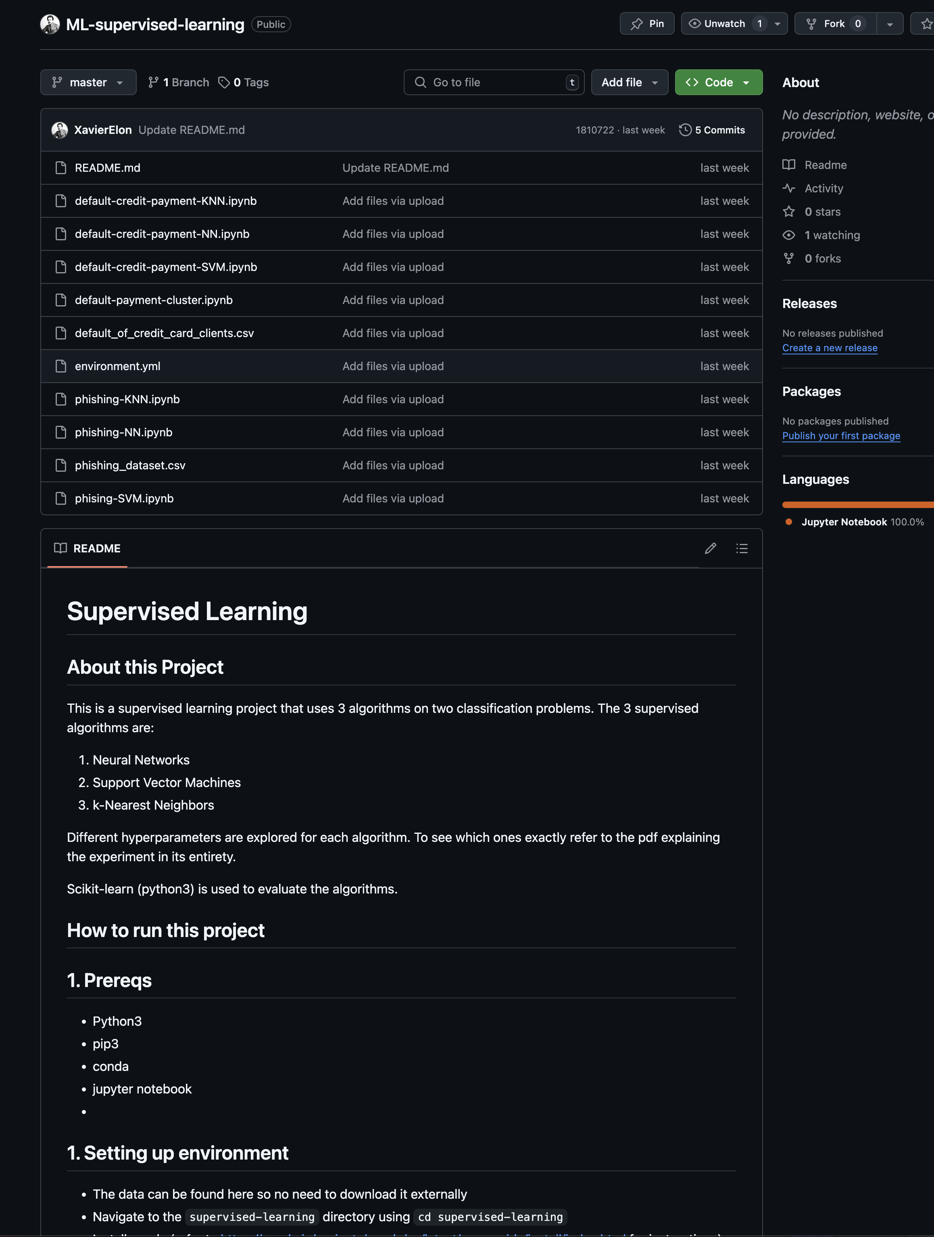Click the Create a new release link
Screen dimensions: 934x1237
830,348
